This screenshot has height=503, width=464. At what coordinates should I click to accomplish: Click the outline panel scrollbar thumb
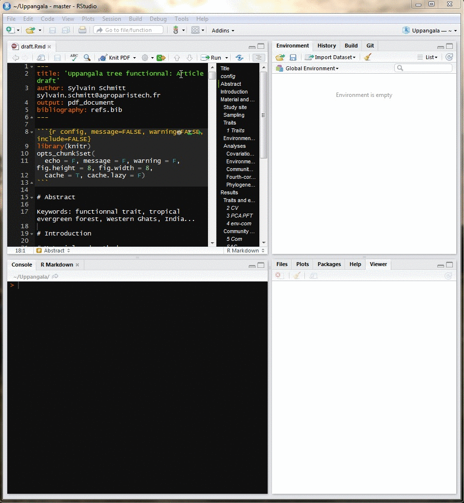(x=263, y=115)
